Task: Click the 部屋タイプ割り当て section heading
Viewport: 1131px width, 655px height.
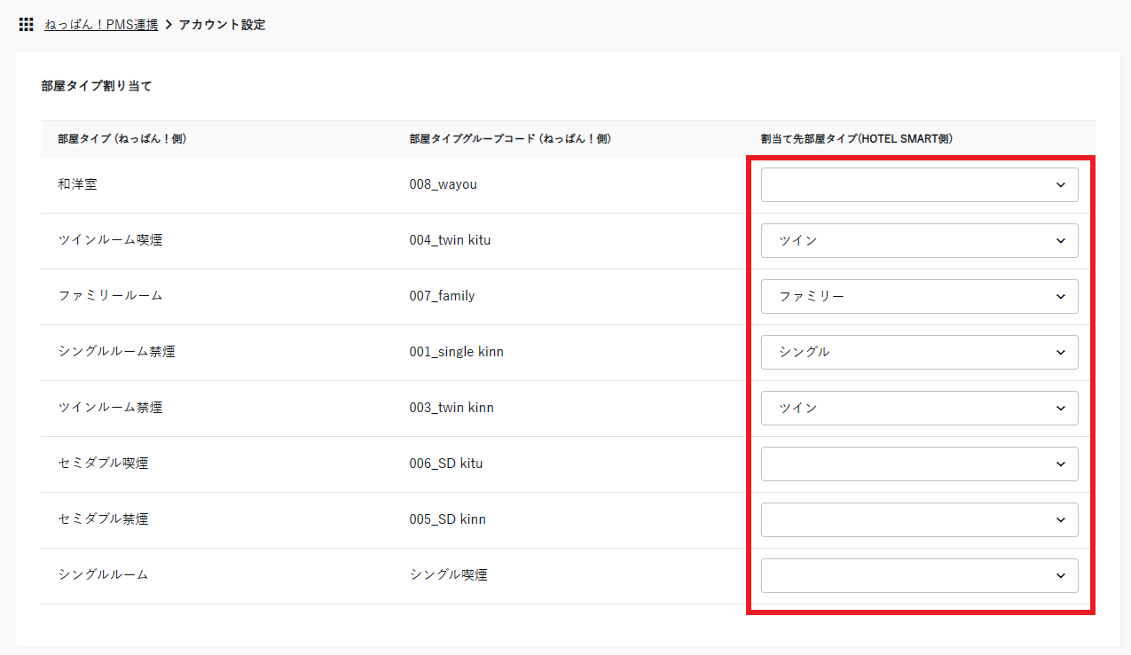Action: (x=96, y=87)
